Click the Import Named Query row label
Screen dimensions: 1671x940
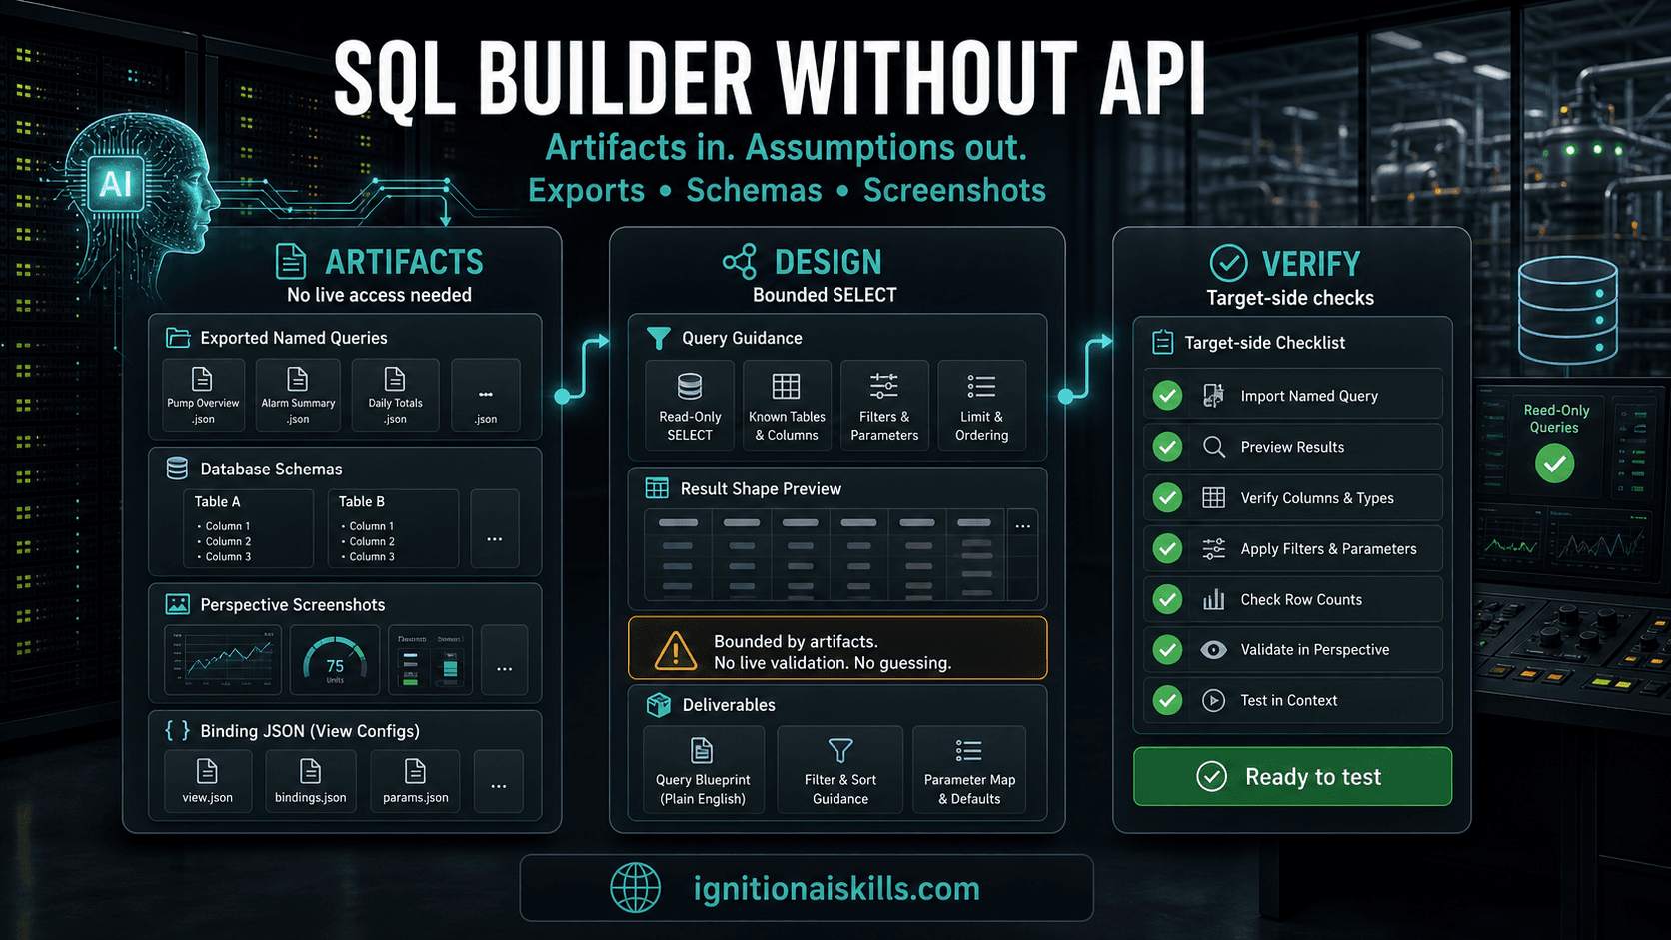coord(1309,396)
